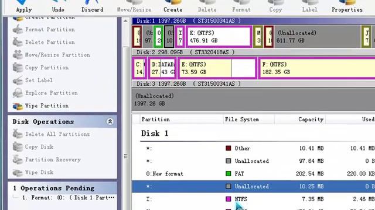Click the dark red Other color swatch
The height and width of the screenshot is (210, 375).
point(228,148)
